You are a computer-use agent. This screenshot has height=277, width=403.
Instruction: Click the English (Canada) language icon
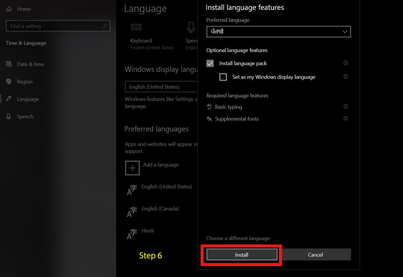[x=132, y=212]
